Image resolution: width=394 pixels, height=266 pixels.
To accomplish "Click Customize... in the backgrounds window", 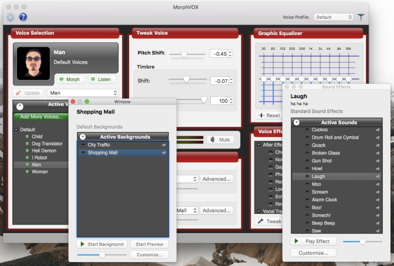I will (149, 255).
